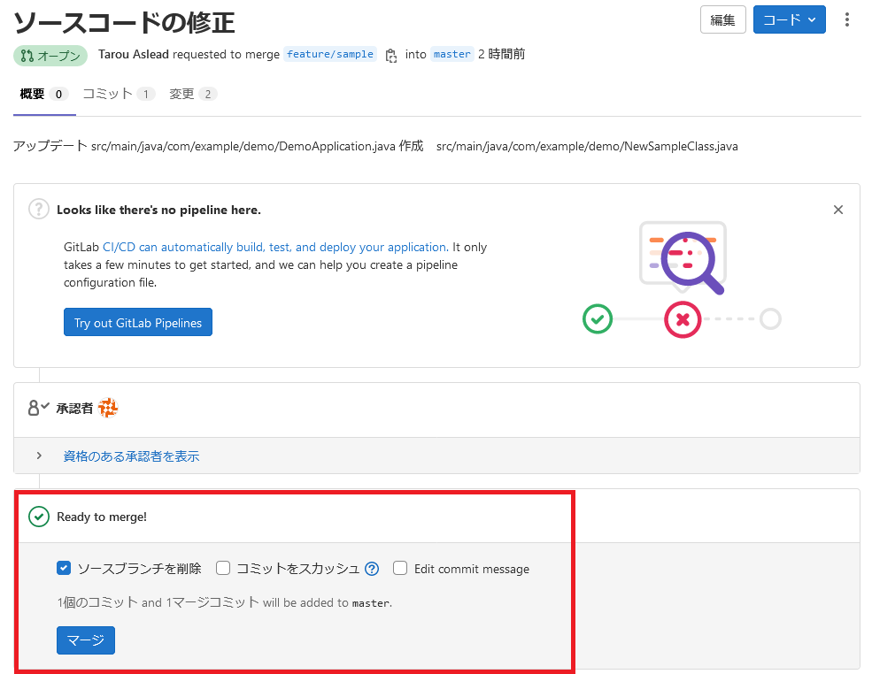This screenshot has width=872, height=674.
Task: Click the question mark pipeline icon
Action: pos(39,210)
